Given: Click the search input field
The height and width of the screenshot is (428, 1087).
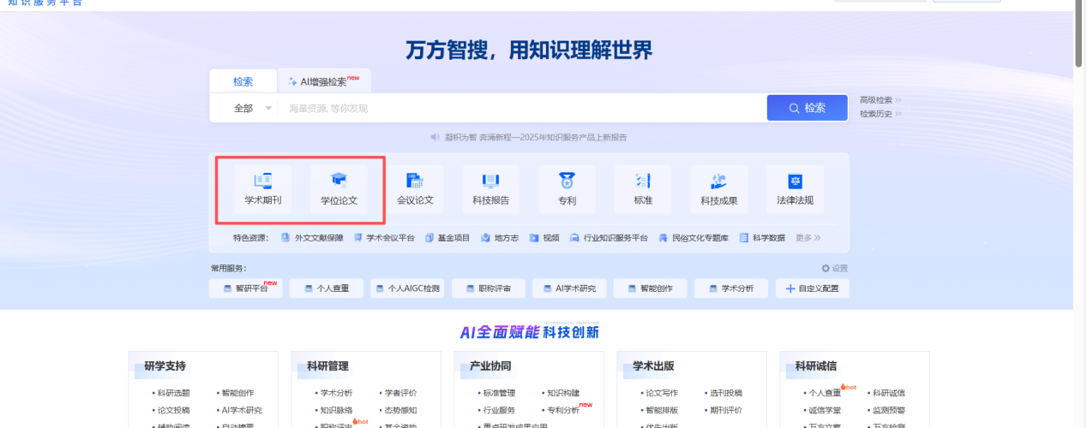Looking at the screenshot, I should (521, 108).
